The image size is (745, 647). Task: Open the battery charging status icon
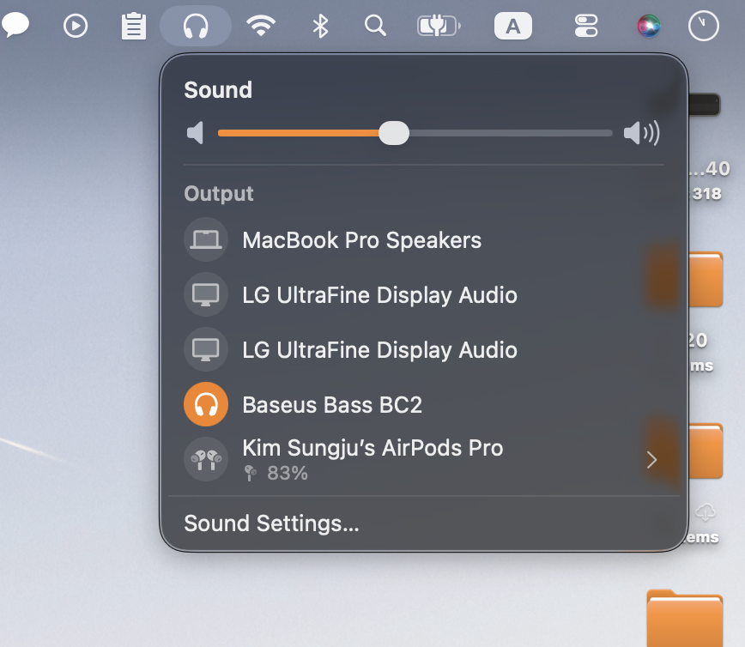(439, 26)
